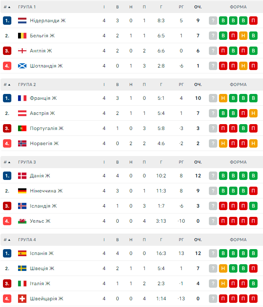Sort Група 1 by РГ column header
The height and width of the screenshot is (307, 263).
tap(181, 7)
